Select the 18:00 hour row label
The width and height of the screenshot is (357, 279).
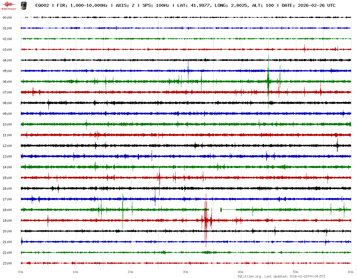[7, 210]
